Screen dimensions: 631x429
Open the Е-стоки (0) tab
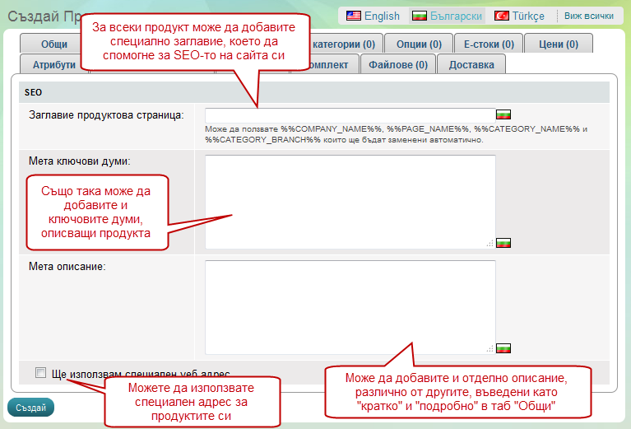(x=489, y=44)
